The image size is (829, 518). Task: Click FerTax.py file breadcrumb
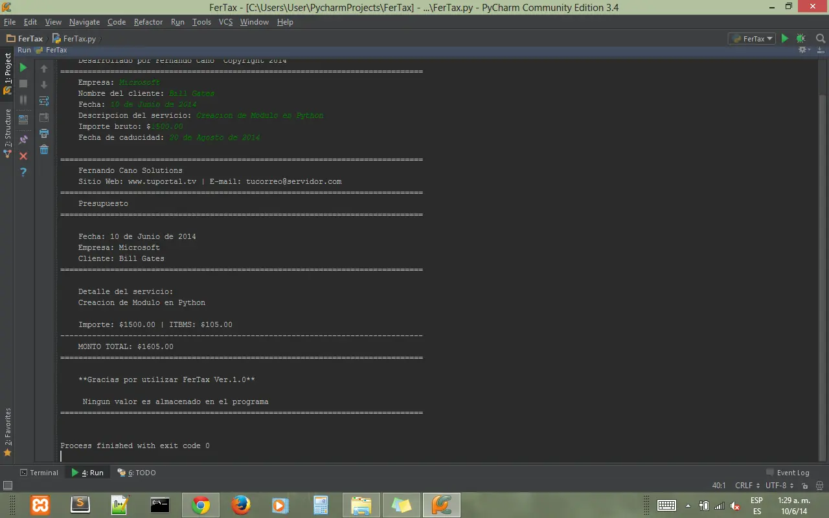[74, 39]
